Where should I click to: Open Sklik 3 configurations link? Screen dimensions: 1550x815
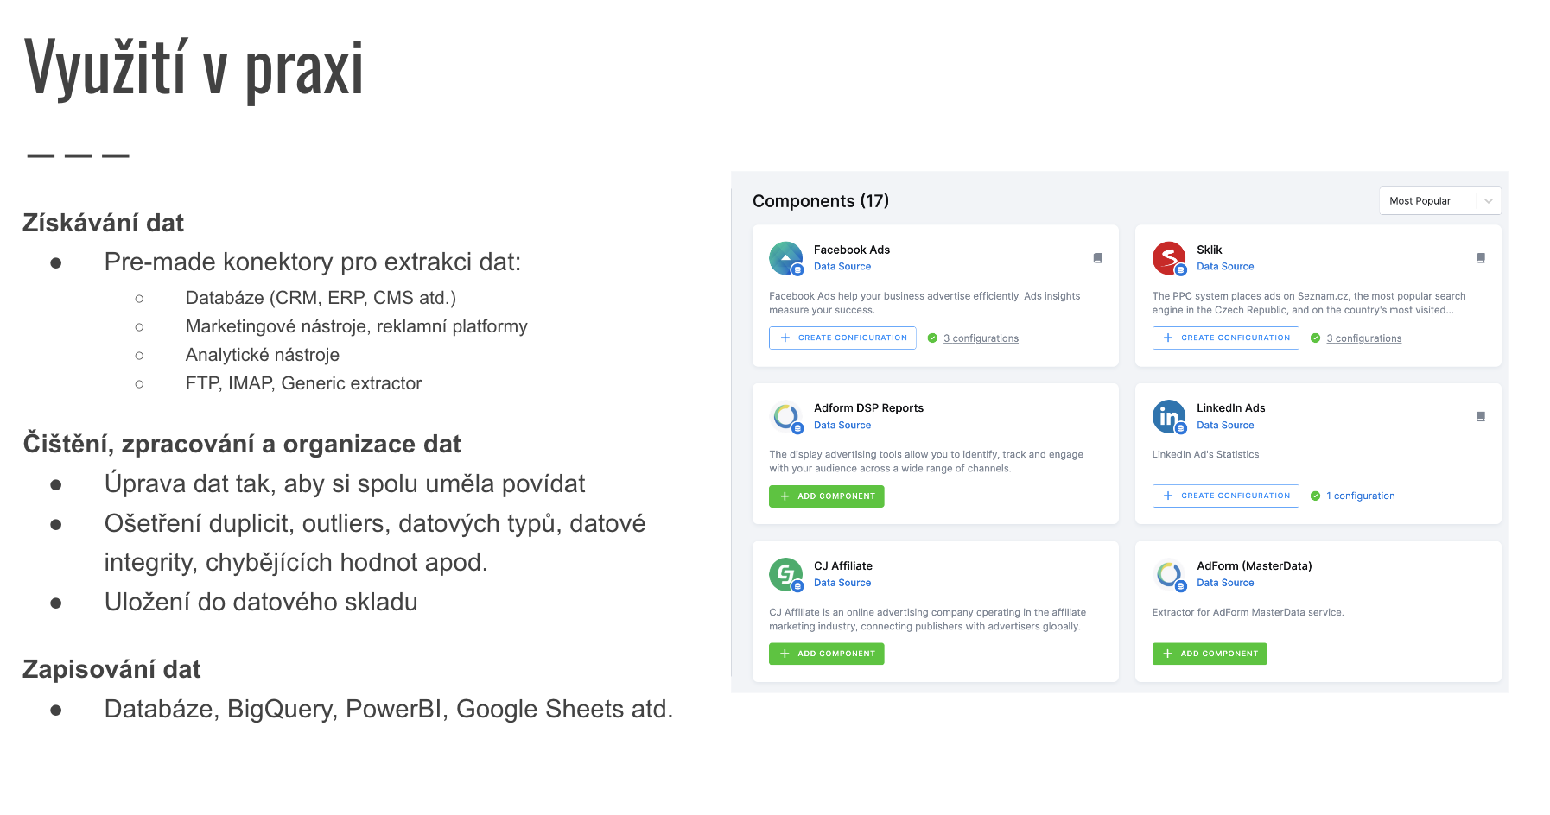pyautogui.click(x=1363, y=338)
